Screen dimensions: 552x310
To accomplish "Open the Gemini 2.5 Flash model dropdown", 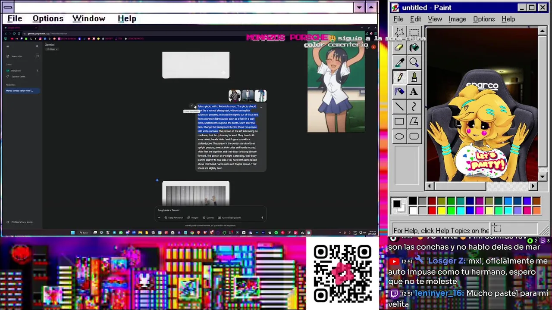I will (x=52, y=49).
